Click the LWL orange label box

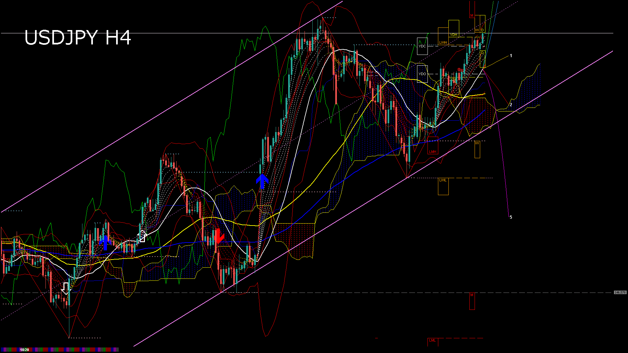tap(443, 180)
